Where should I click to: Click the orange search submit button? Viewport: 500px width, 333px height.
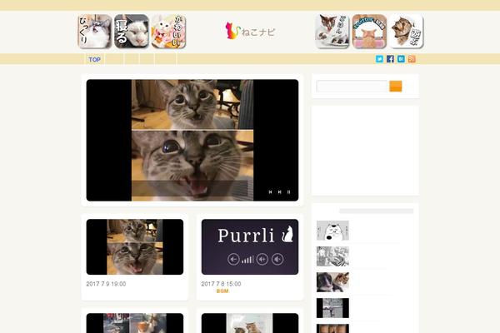(396, 86)
